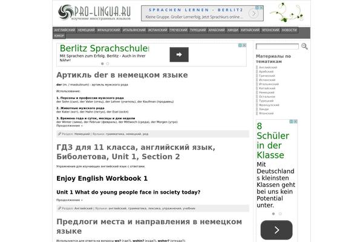The width and height of the screenshot is (363, 242).
Task: Open the ГРЕЧЕСКИЙ navigation menu item
Action: tap(178, 30)
